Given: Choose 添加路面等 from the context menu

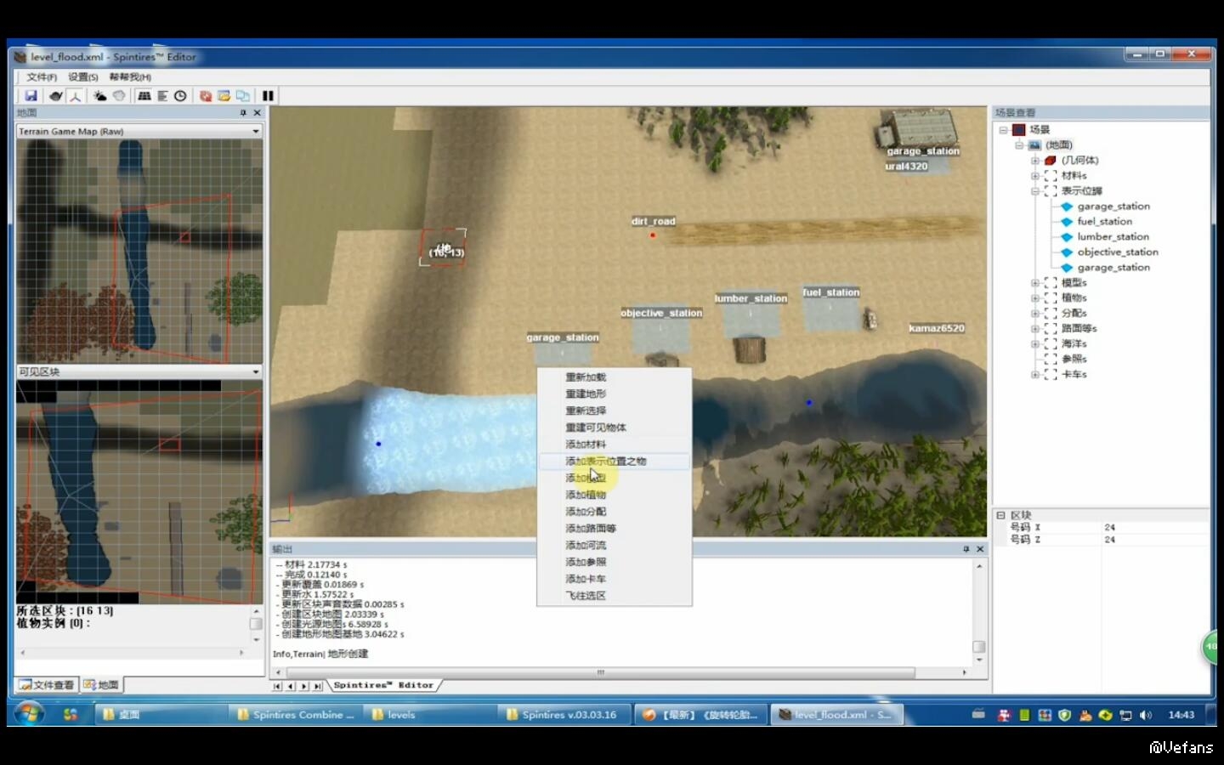Looking at the screenshot, I should tap(615, 529).
